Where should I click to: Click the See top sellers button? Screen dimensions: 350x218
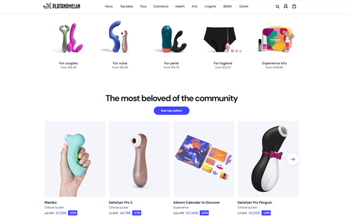[x=171, y=111]
